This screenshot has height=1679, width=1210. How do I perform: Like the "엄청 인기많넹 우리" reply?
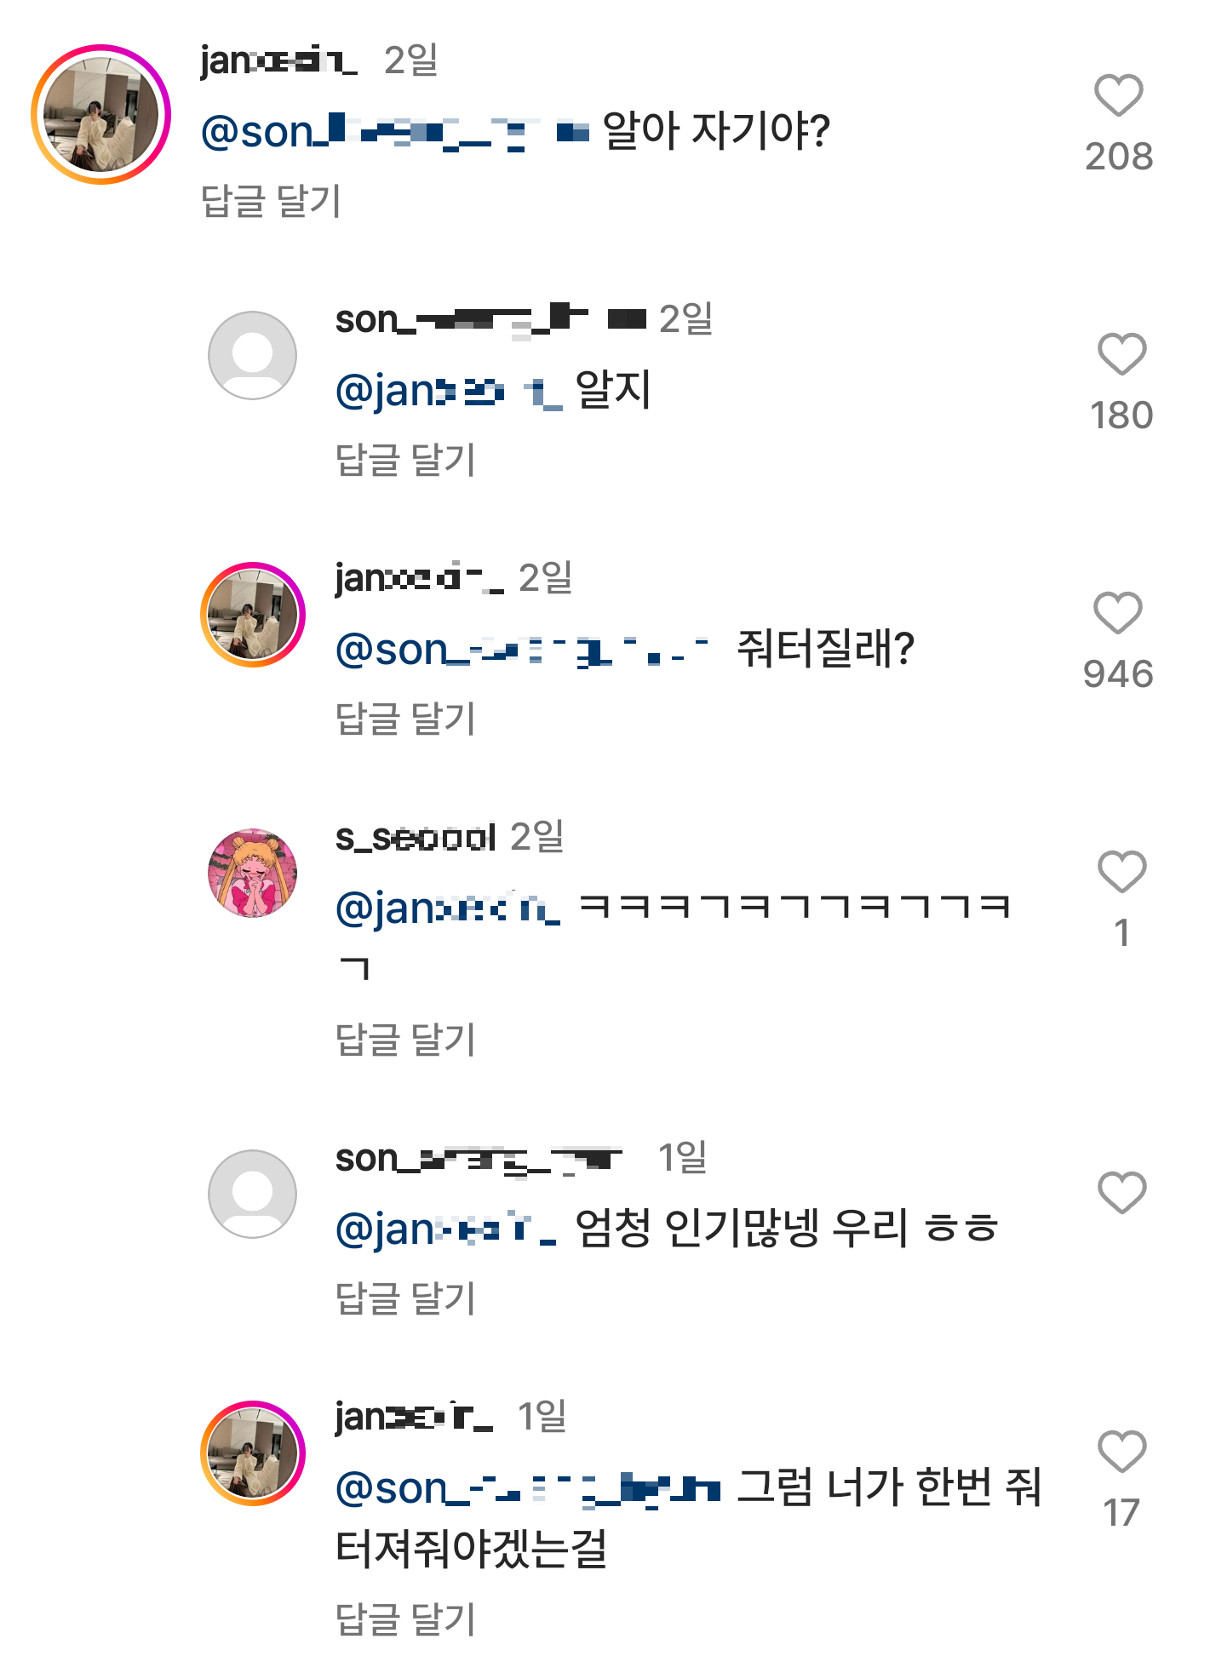1121,1192
